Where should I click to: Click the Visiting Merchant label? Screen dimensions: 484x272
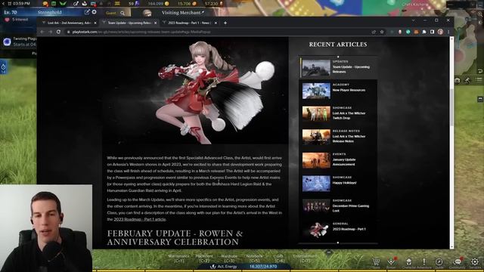(183, 13)
